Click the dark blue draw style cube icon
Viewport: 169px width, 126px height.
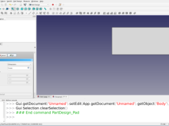[7, 9]
